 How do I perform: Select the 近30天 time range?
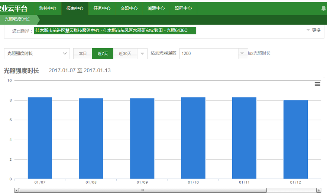[125, 53]
